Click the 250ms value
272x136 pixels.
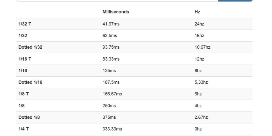(x=109, y=106)
